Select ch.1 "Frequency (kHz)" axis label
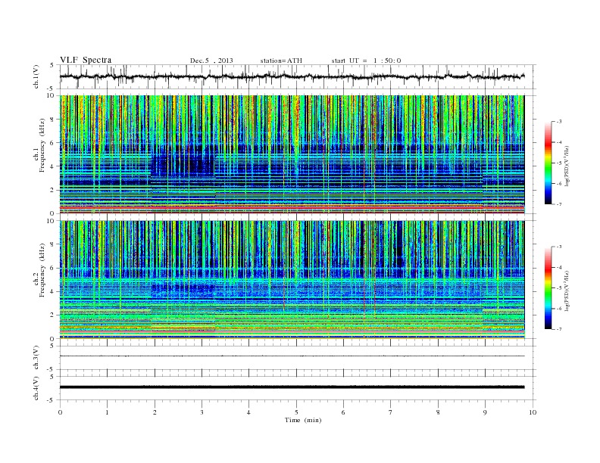600x463 pixels. point(42,145)
